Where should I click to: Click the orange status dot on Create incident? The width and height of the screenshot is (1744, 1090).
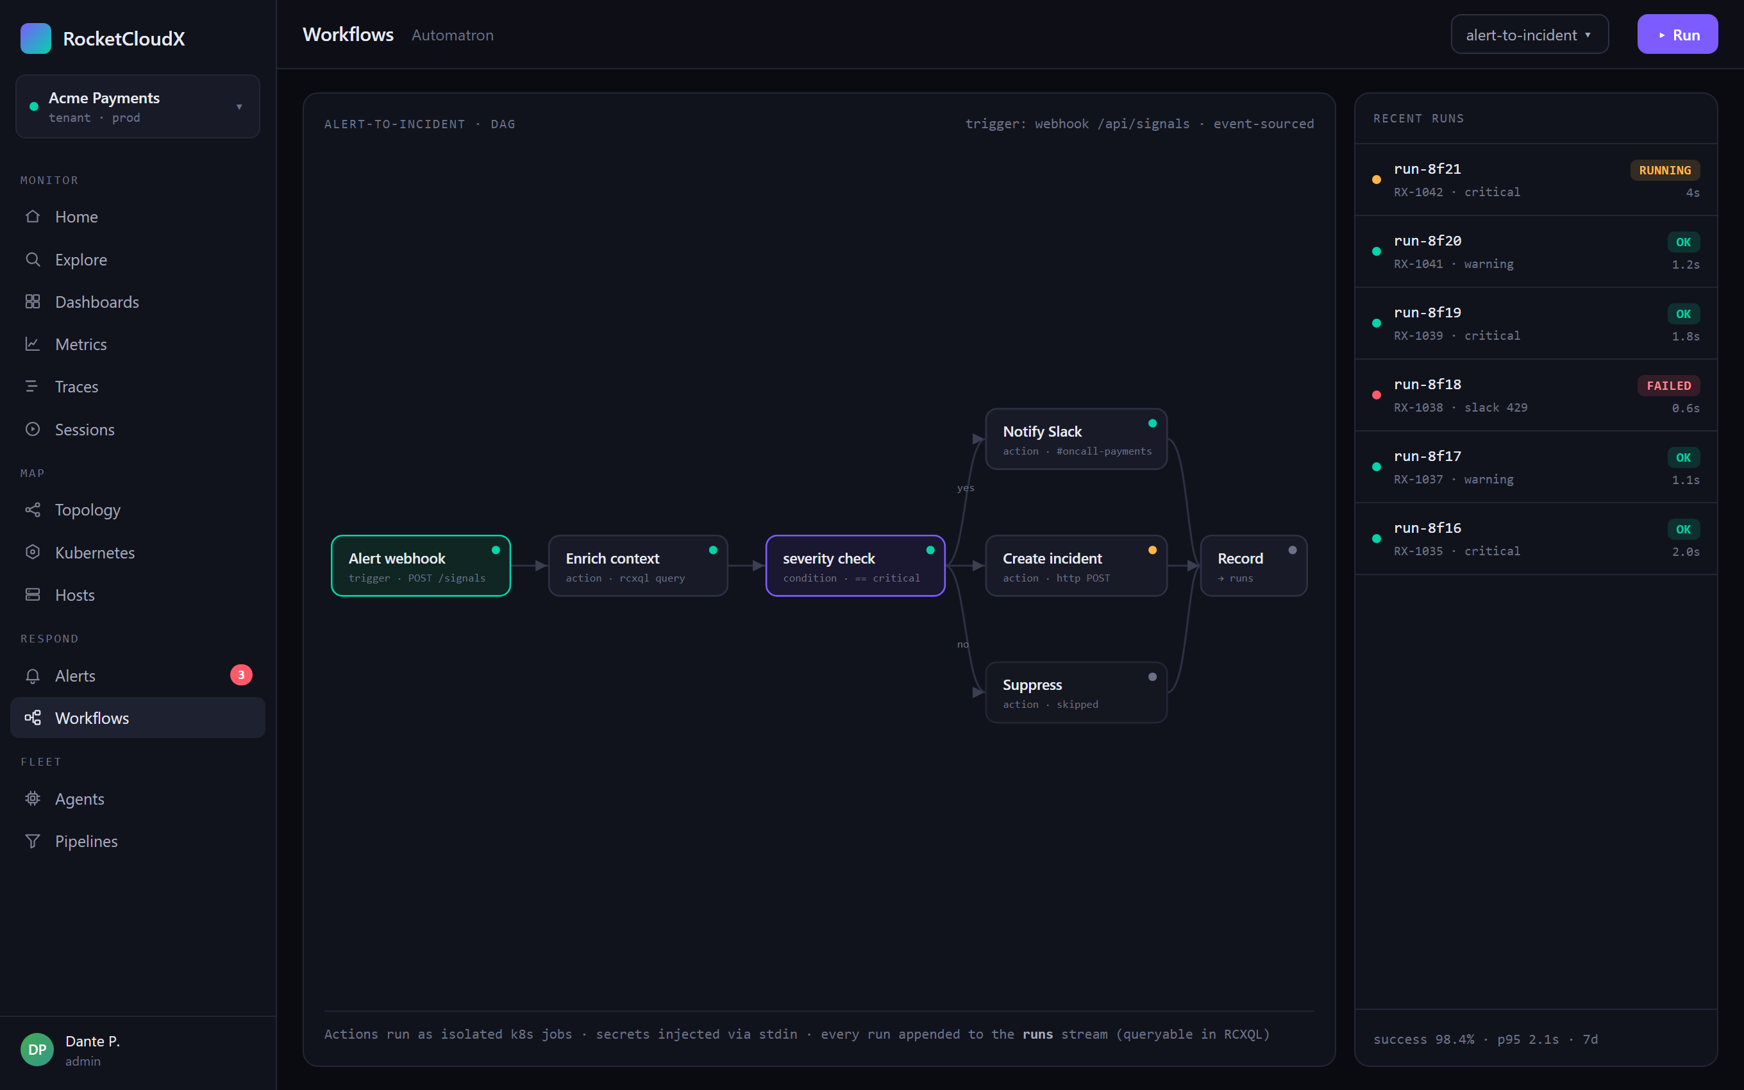(x=1152, y=550)
